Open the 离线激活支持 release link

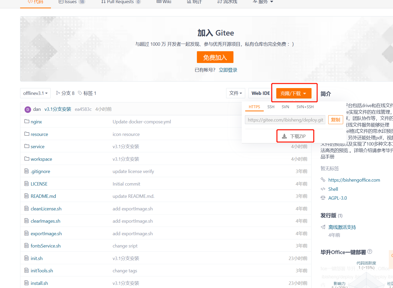[342, 227]
